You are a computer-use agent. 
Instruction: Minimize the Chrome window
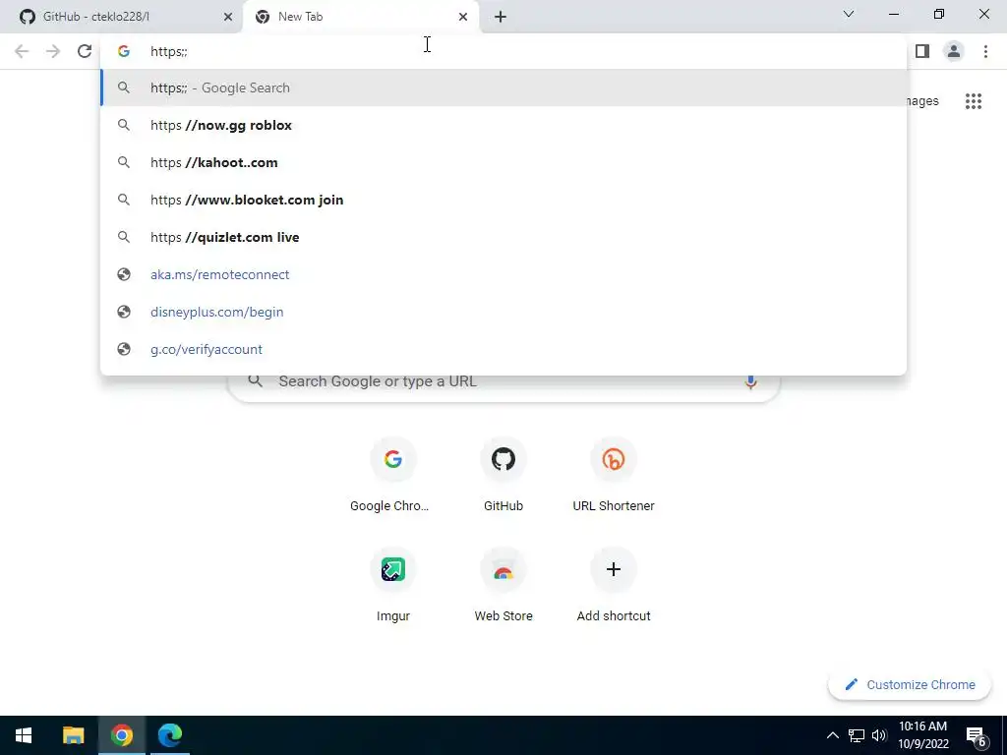pos(893,14)
